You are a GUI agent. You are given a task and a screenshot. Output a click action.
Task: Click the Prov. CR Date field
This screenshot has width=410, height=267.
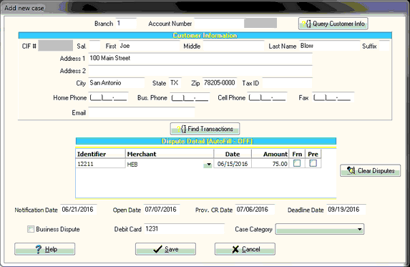pyautogui.click(x=255, y=210)
